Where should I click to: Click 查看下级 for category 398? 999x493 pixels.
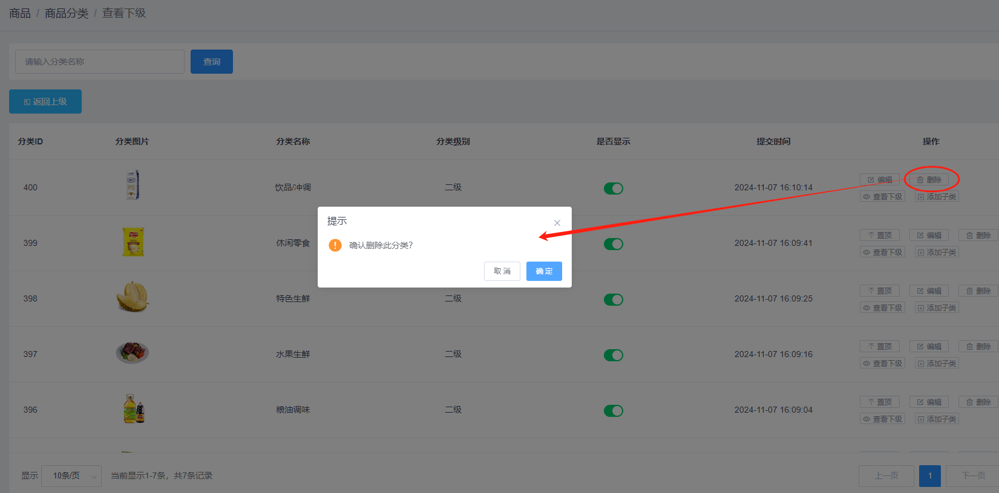tap(882, 308)
